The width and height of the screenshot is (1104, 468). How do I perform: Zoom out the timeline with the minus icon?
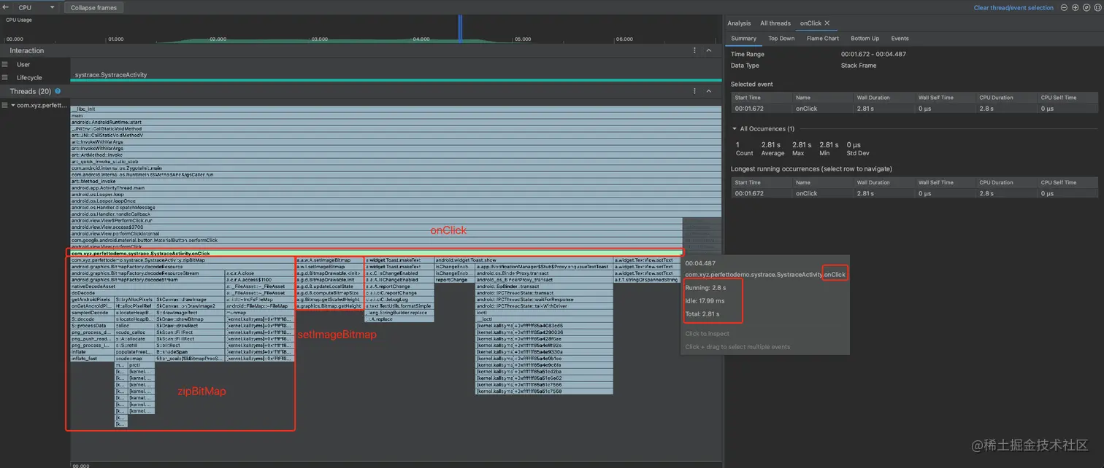[1065, 7]
